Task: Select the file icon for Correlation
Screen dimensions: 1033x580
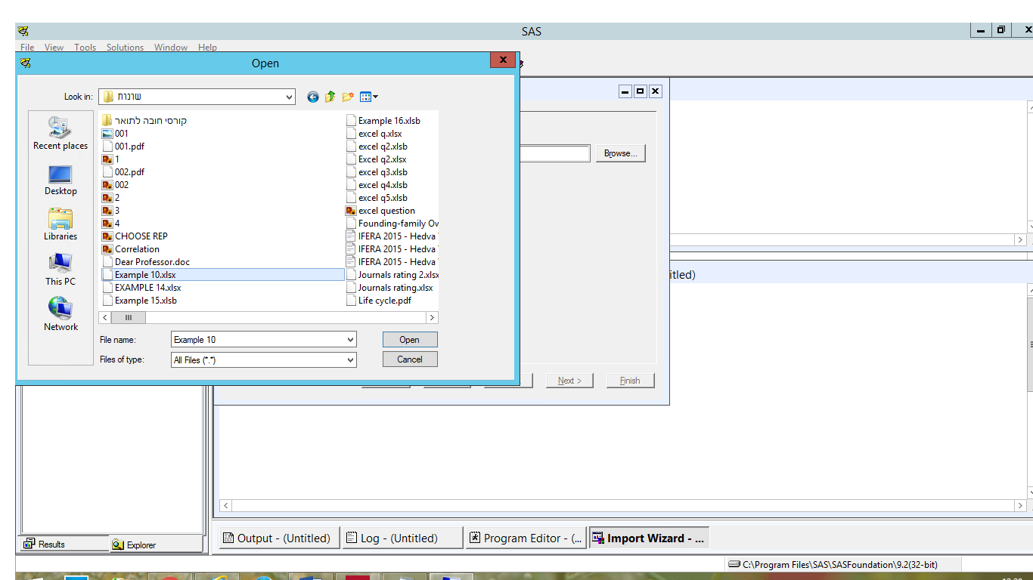Action: coord(107,249)
